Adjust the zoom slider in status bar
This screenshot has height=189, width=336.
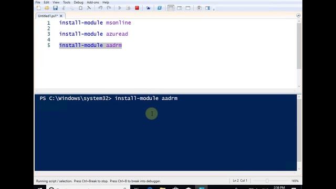[x=267, y=181]
